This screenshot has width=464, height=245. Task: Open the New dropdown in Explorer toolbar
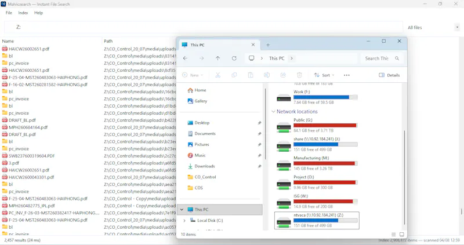point(193,75)
